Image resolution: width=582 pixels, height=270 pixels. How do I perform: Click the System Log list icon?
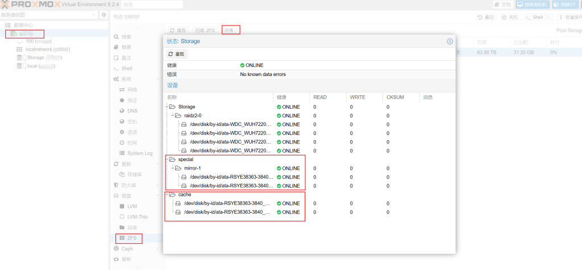click(x=122, y=153)
